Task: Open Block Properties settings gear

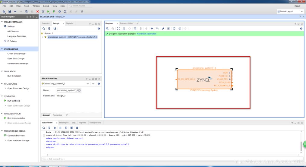Action: [99, 83]
